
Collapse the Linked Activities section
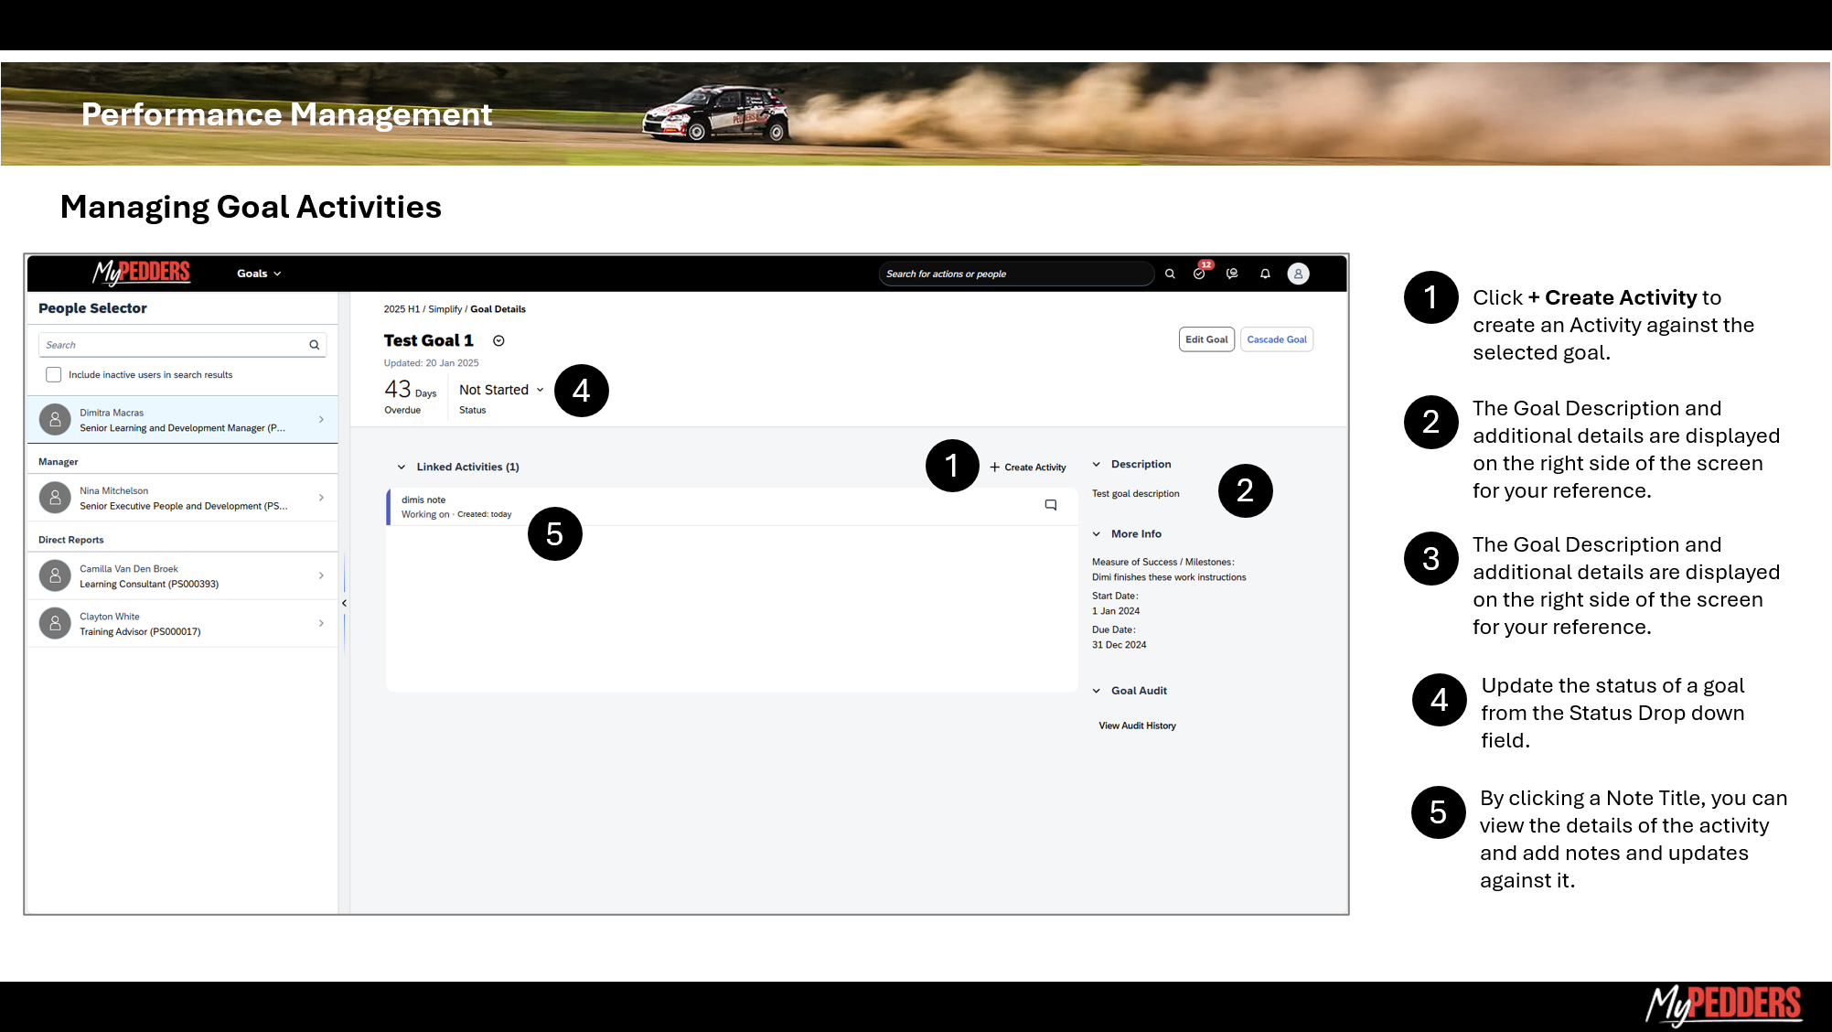tap(402, 467)
